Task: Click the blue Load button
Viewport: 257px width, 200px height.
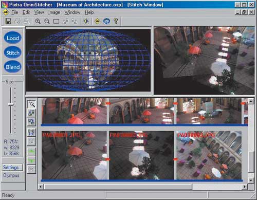Action: pos(13,38)
